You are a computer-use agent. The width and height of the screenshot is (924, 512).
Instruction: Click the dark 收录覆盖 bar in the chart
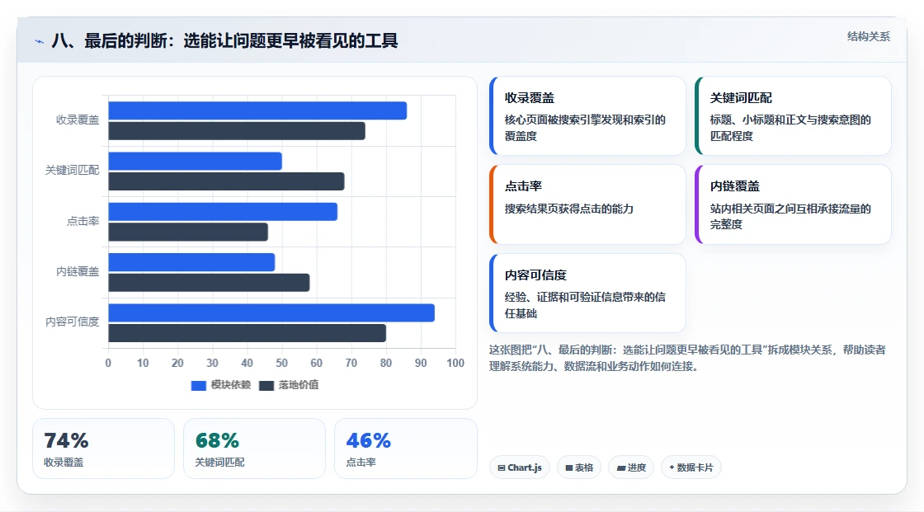point(237,131)
